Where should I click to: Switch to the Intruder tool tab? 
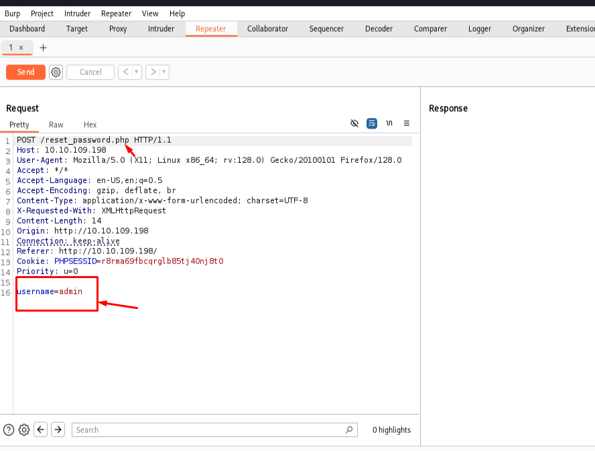pyautogui.click(x=161, y=29)
